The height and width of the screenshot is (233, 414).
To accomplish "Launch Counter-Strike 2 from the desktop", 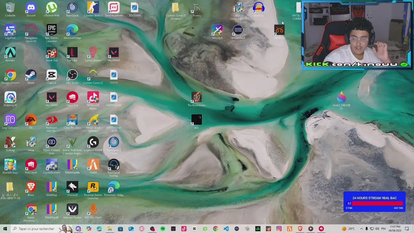I will [93, 10].
